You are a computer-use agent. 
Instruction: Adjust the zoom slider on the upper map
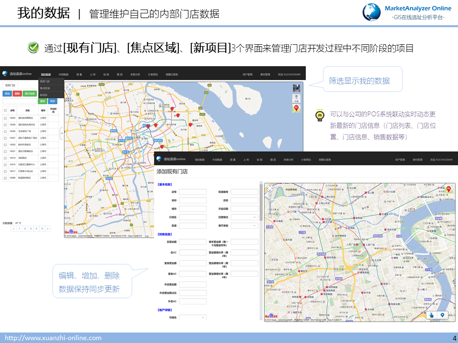70,103
